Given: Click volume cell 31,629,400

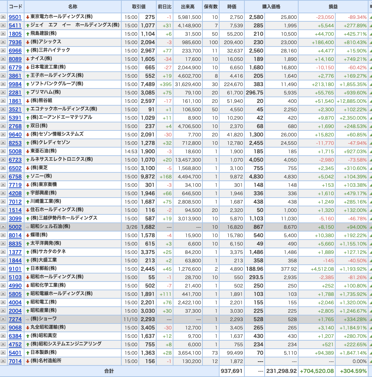Looking at the screenshot, I should (x=188, y=84).
